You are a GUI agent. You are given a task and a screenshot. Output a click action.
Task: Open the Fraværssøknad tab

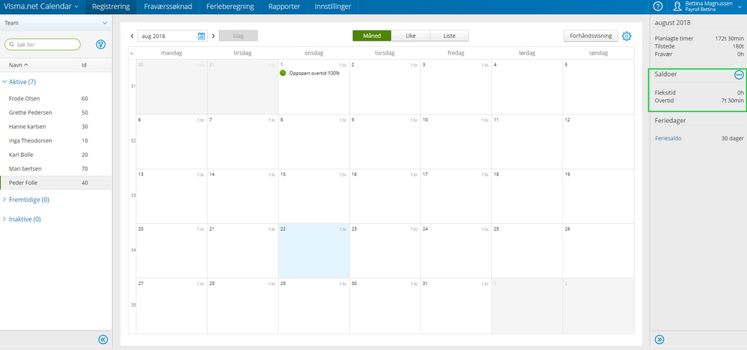pos(168,7)
